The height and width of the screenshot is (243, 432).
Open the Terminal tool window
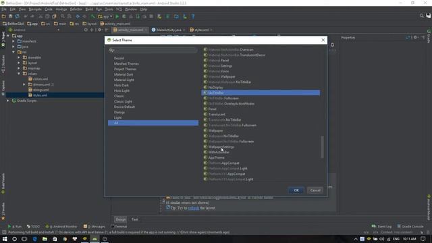point(119,227)
